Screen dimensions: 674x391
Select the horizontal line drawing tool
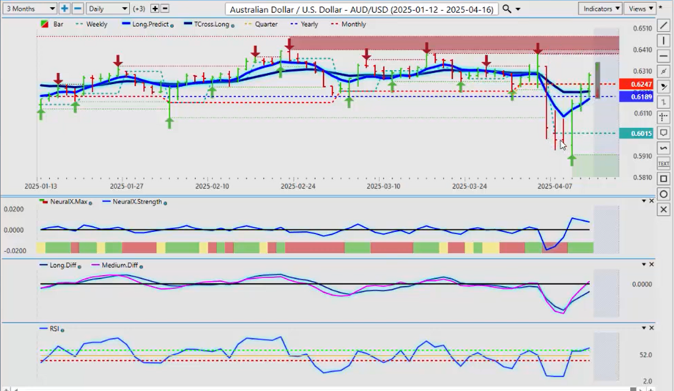pyautogui.click(x=664, y=56)
